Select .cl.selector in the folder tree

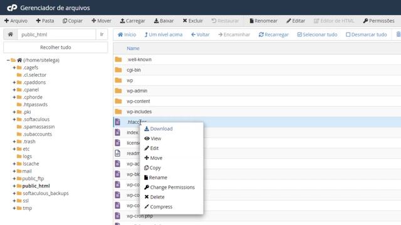34,75
